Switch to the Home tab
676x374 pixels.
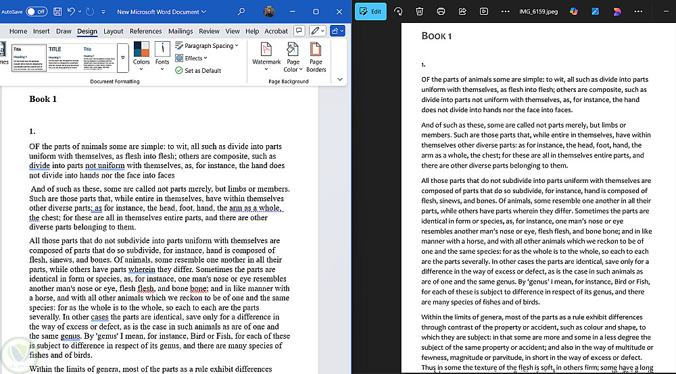point(18,31)
